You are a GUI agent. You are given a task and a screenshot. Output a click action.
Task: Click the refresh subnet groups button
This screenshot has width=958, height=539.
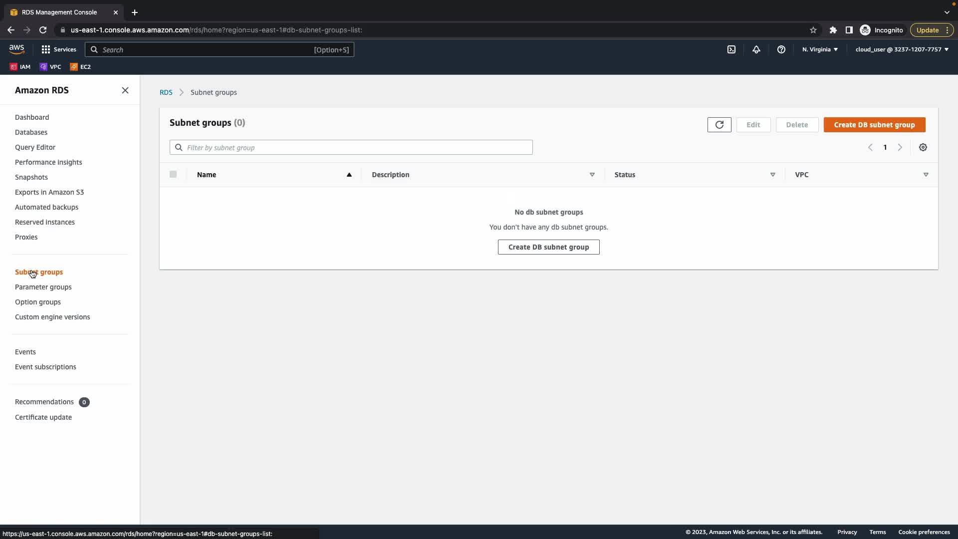[x=719, y=125]
